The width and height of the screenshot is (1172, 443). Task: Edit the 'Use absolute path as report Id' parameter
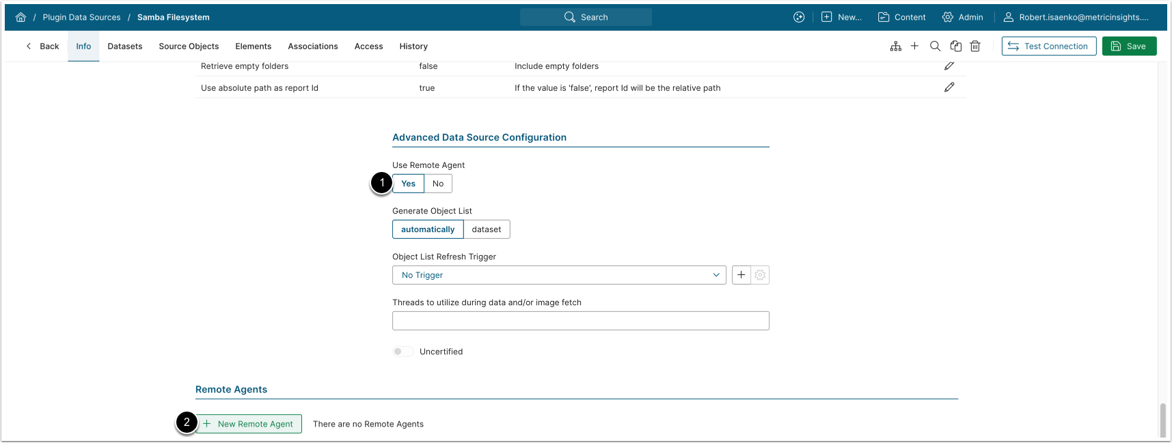point(949,87)
